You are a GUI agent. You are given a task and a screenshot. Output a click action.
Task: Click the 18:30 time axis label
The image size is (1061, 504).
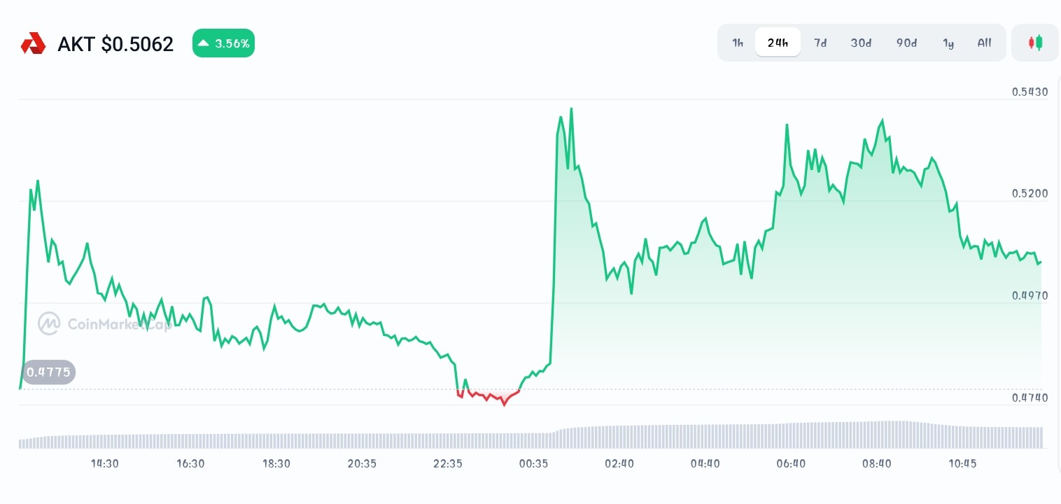276,463
